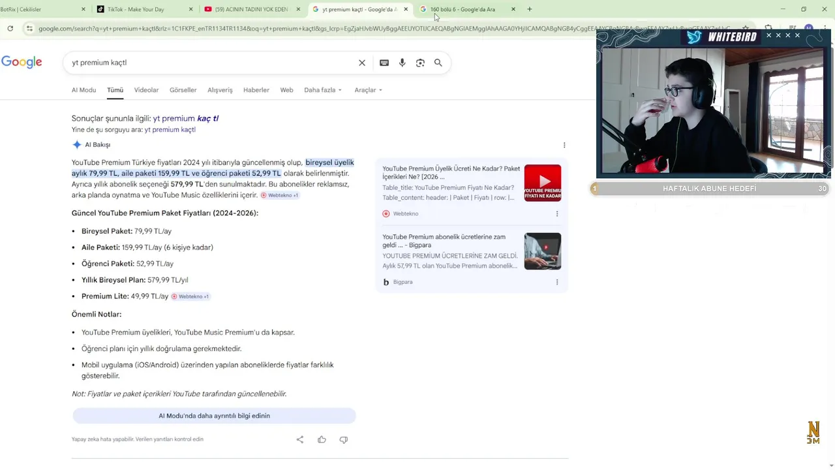Open the on-screen keyboard input tool
The height and width of the screenshot is (470, 835).
(x=384, y=63)
